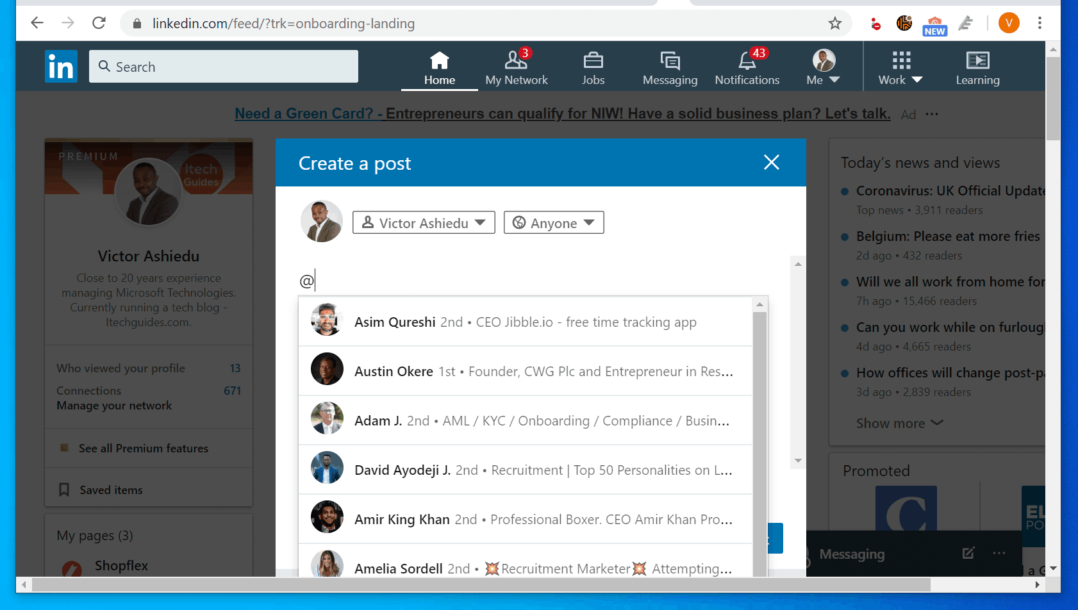The image size is (1078, 610).
Task: Start a new message from the Messaging overlay
Action: point(968,553)
